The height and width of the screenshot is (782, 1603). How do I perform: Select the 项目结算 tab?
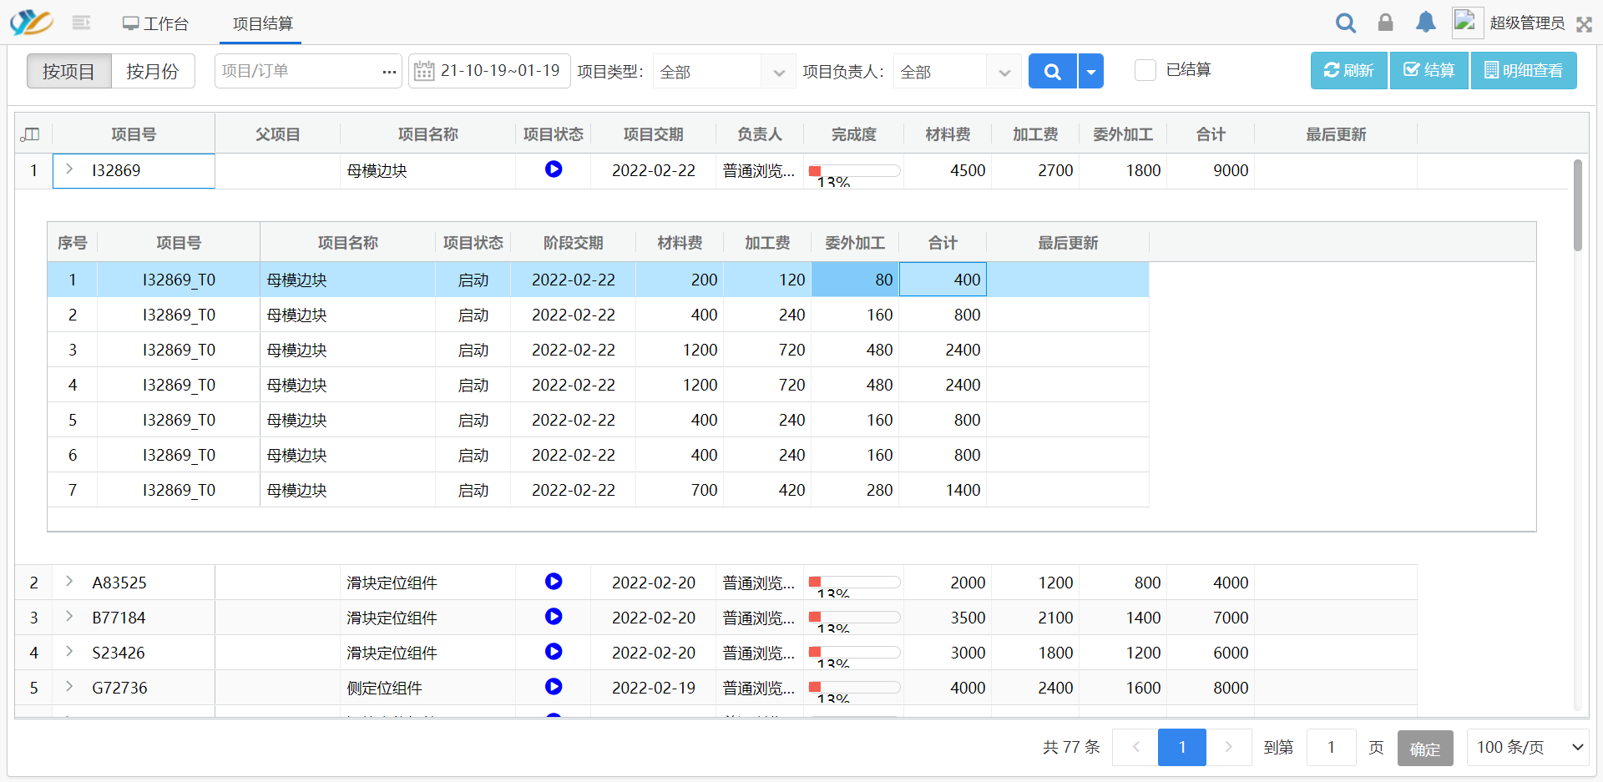(x=262, y=23)
